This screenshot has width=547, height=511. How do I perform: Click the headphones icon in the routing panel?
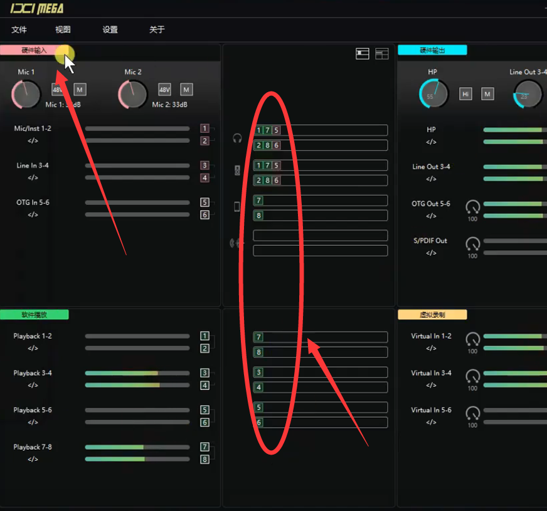click(237, 138)
